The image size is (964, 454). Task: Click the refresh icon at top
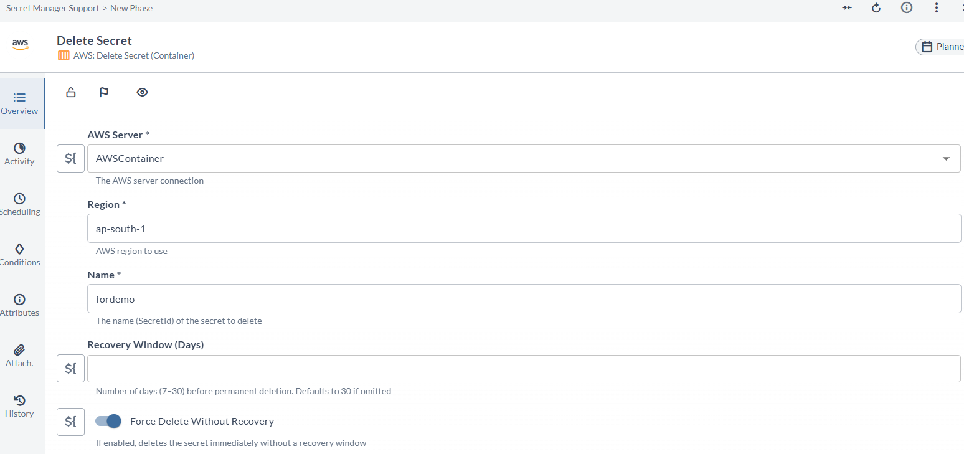click(x=876, y=8)
